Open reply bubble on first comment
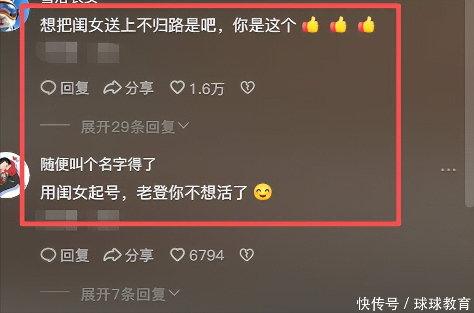The height and width of the screenshot is (313, 474). point(48,88)
